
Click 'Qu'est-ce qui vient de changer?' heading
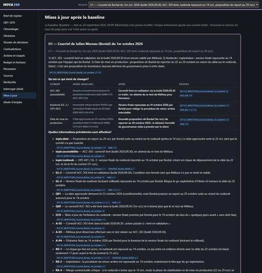pyautogui.click(x=69, y=79)
